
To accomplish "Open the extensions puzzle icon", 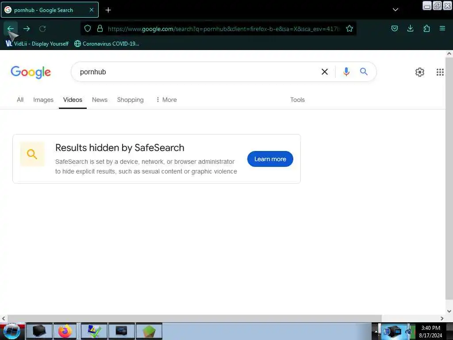I will 426,28.
